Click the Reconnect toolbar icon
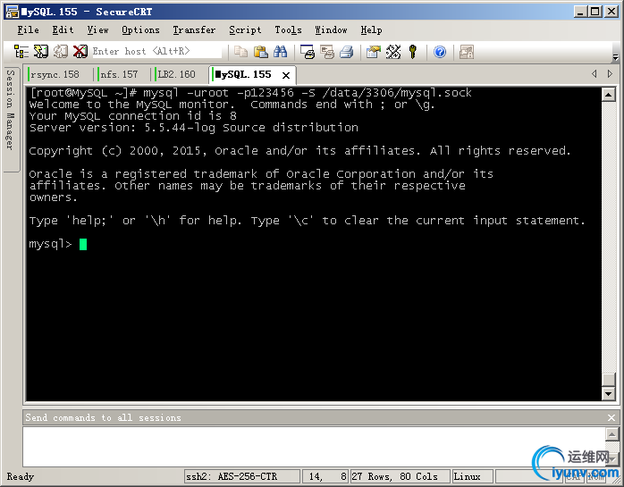Image resolution: width=624 pixels, height=487 pixels. (61, 52)
